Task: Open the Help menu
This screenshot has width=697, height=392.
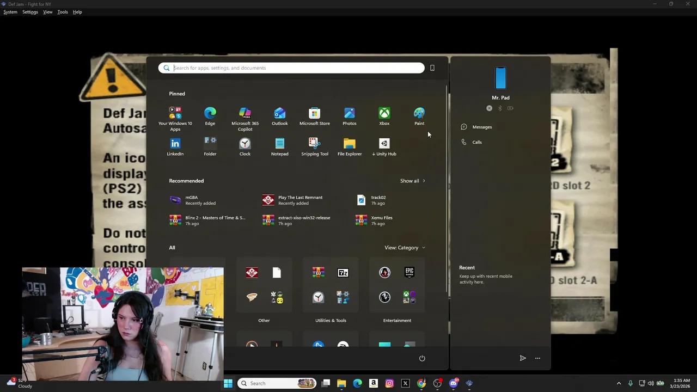Action: (77, 12)
